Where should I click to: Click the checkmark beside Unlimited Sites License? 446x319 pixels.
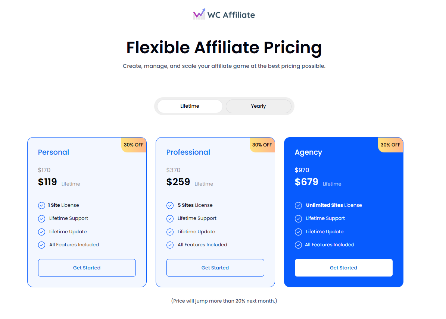click(298, 205)
